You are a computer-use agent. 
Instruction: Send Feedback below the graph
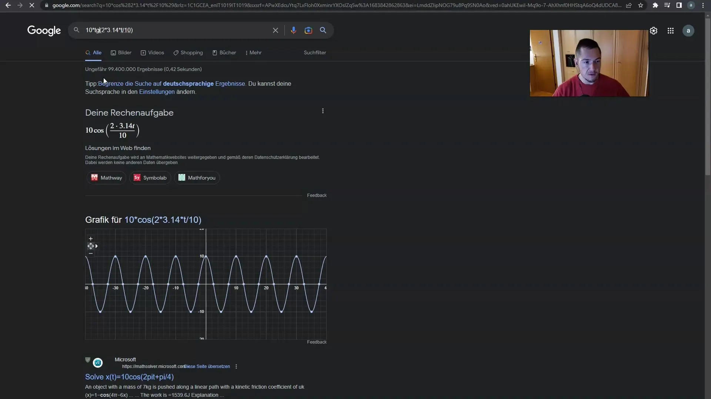(x=317, y=342)
